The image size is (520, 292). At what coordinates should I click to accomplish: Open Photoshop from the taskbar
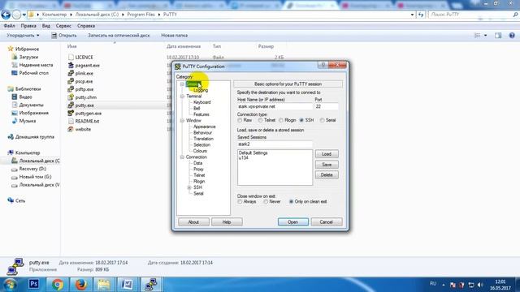pos(33,284)
